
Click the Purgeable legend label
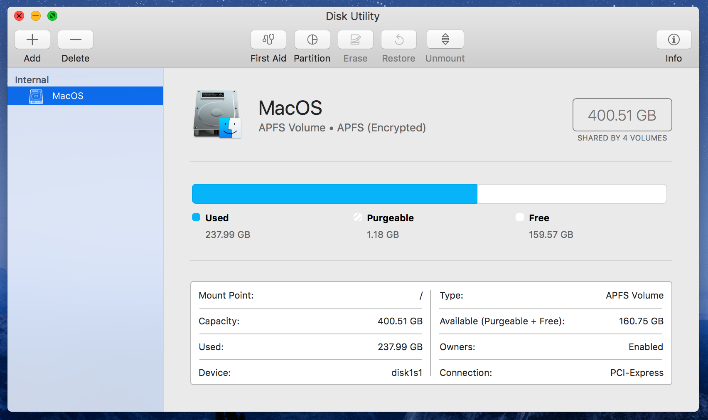390,218
